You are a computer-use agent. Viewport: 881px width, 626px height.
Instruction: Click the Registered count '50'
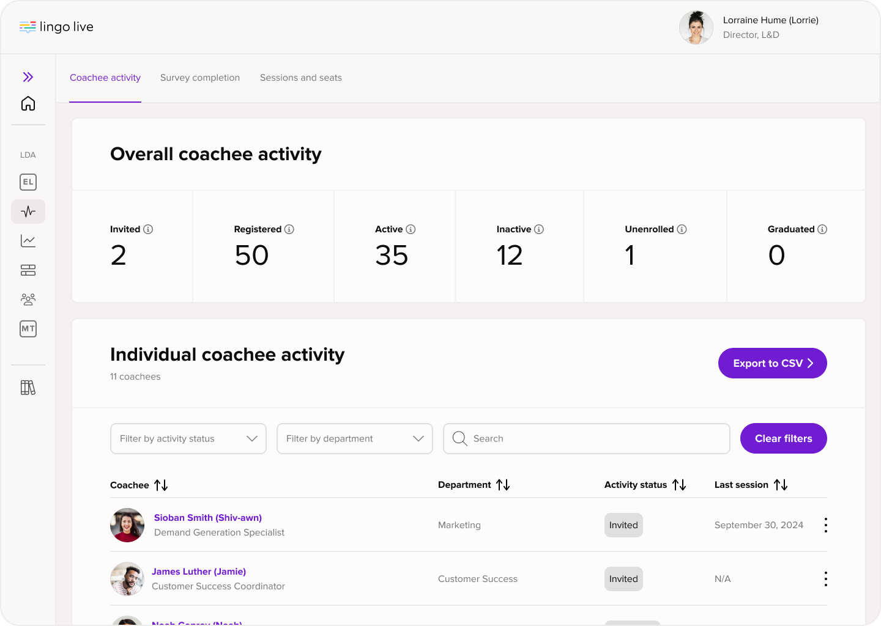point(252,255)
